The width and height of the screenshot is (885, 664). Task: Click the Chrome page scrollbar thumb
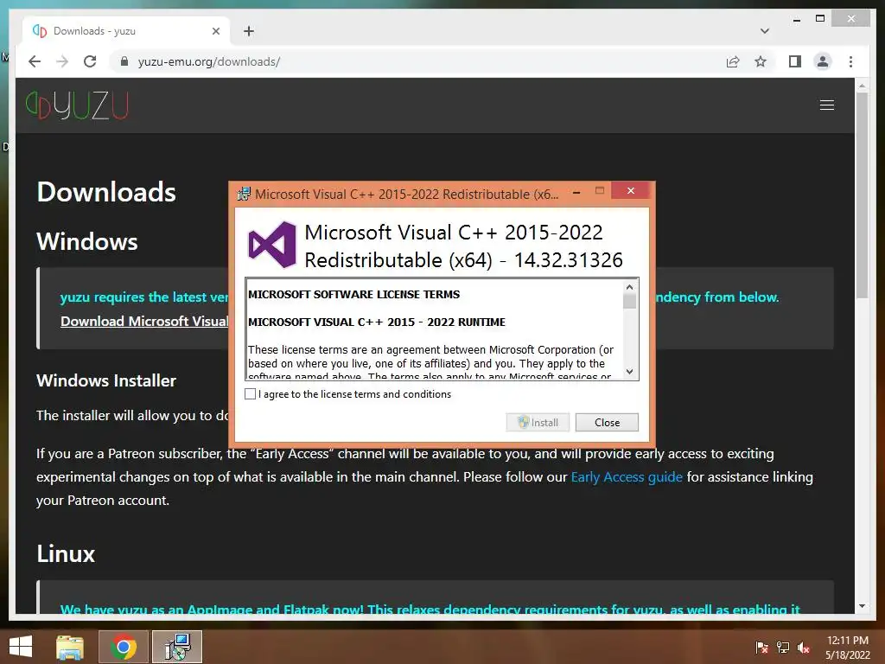click(862, 195)
